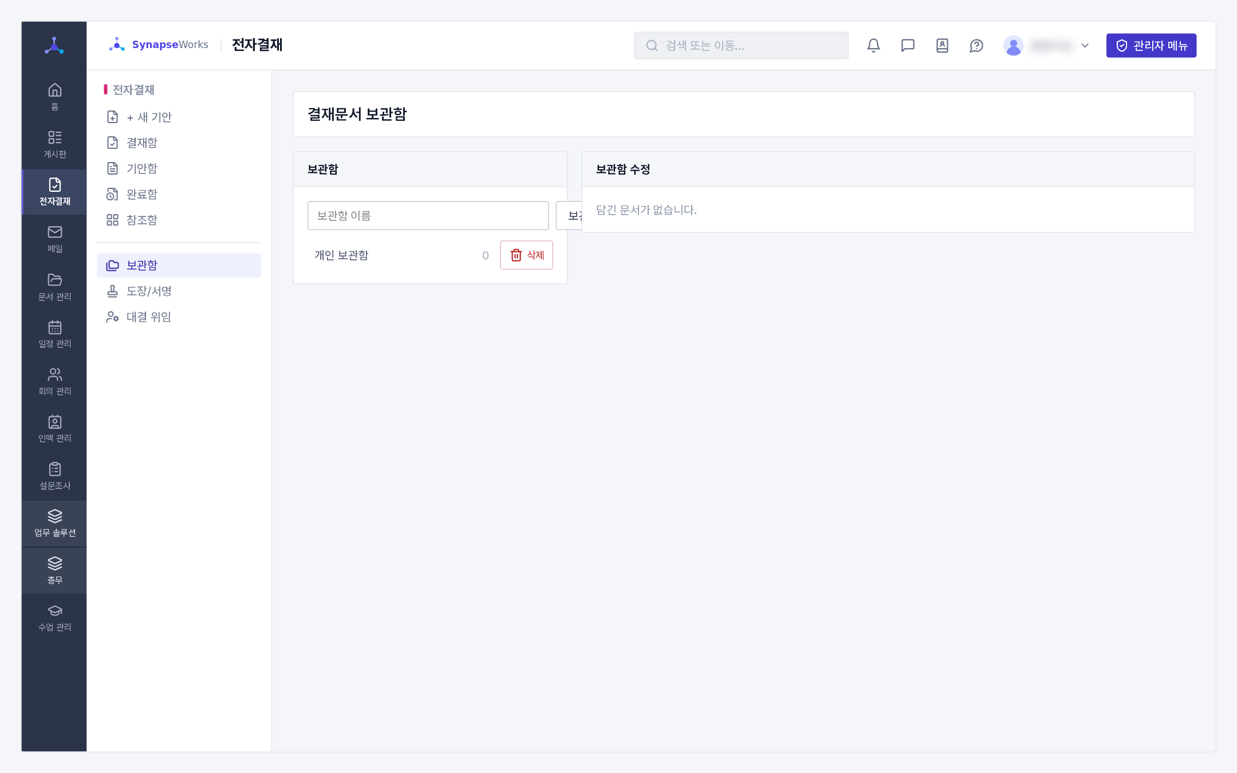Delete 개인 보관함 with 삭제 button
1237x773 pixels.
526,255
